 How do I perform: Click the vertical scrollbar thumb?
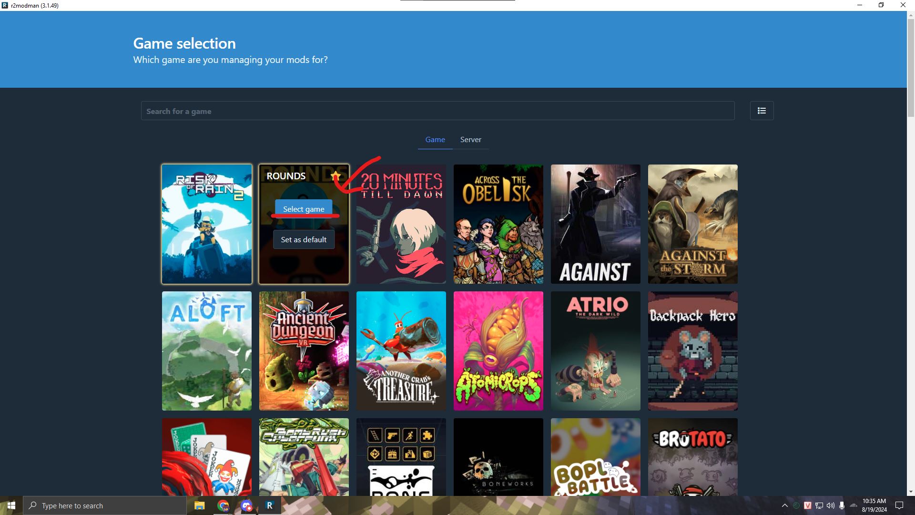[911, 67]
